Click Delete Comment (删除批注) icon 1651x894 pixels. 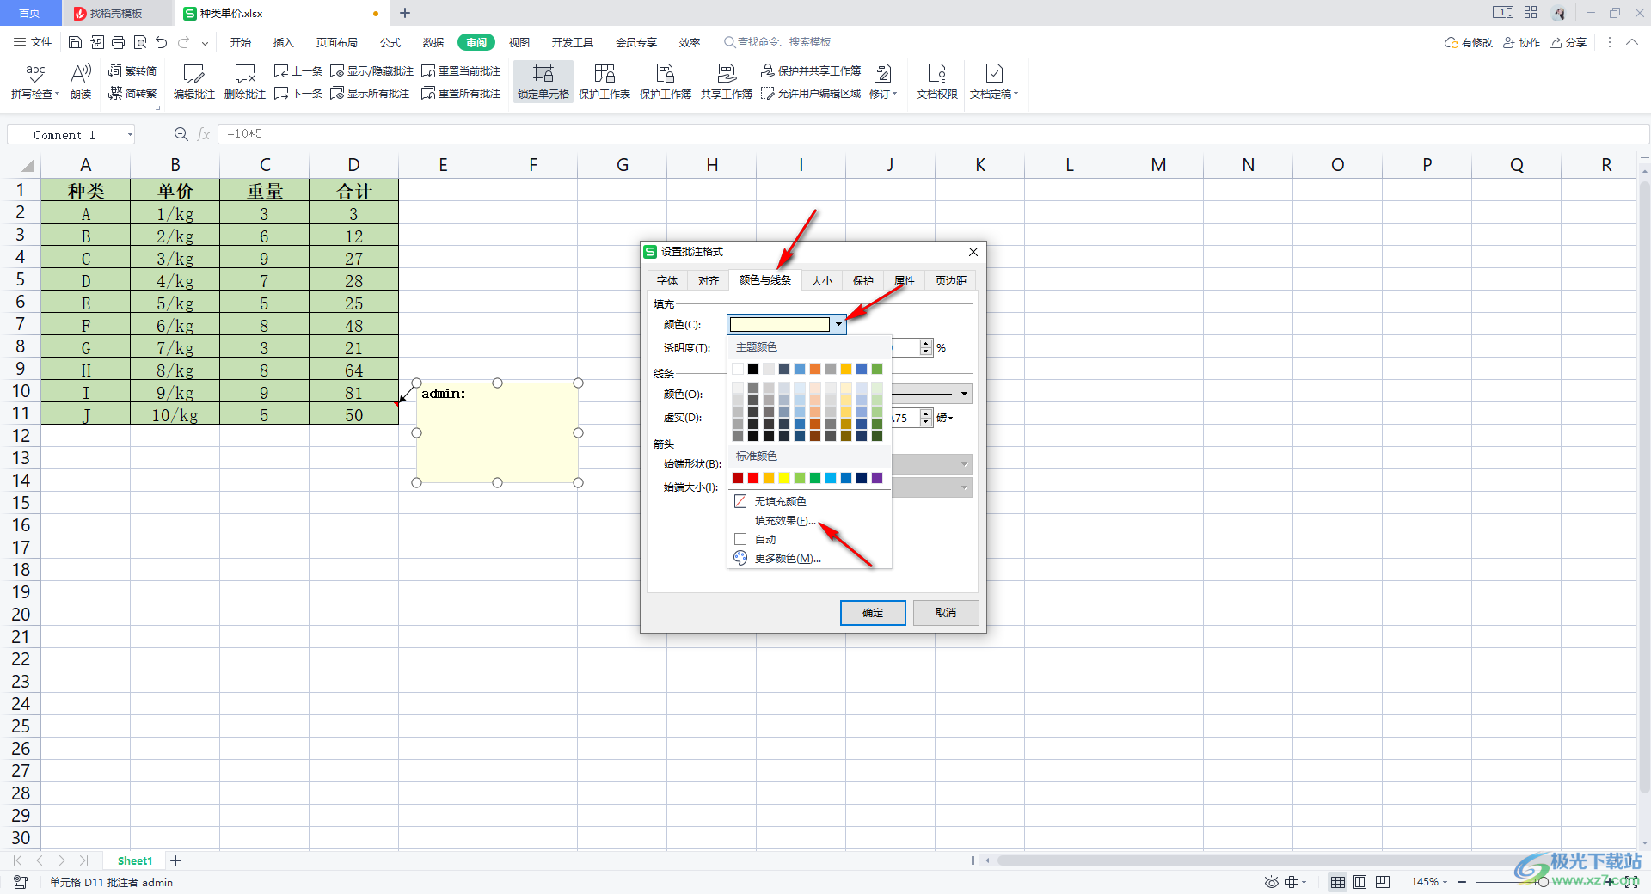245,82
